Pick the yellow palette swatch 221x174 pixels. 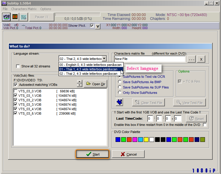coord(146,140)
